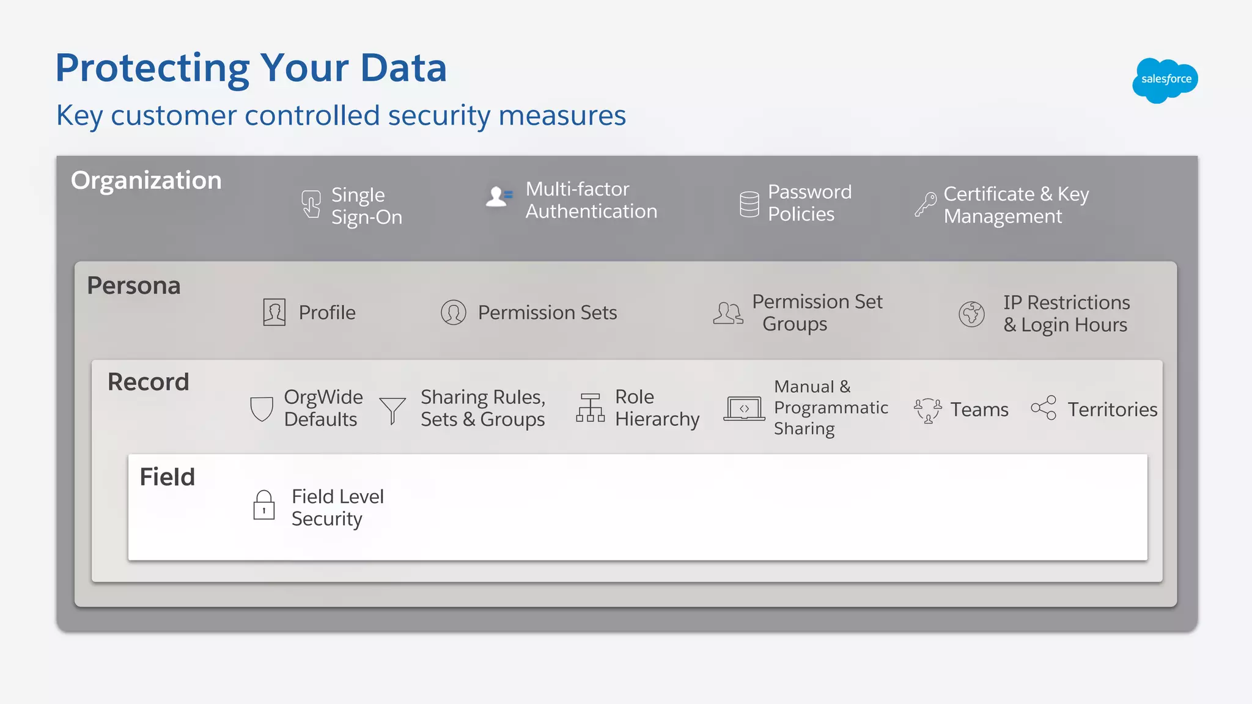Click the 'Password Policies' label
Image resolution: width=1252 pixels, height=704 pixels.
click(x=809, y=203)
